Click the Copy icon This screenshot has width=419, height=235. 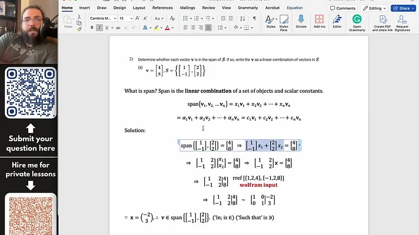[79, 23]
